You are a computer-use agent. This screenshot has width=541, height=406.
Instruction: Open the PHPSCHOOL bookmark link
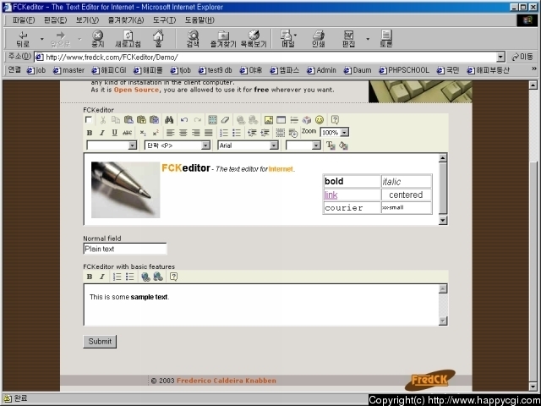click(404, 70)
